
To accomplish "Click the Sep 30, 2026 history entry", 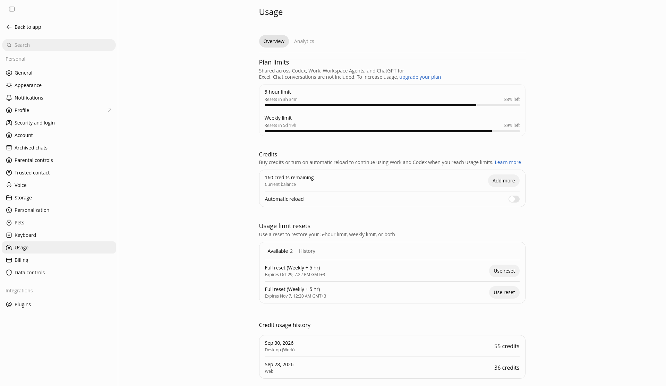I will click(392, 346).
